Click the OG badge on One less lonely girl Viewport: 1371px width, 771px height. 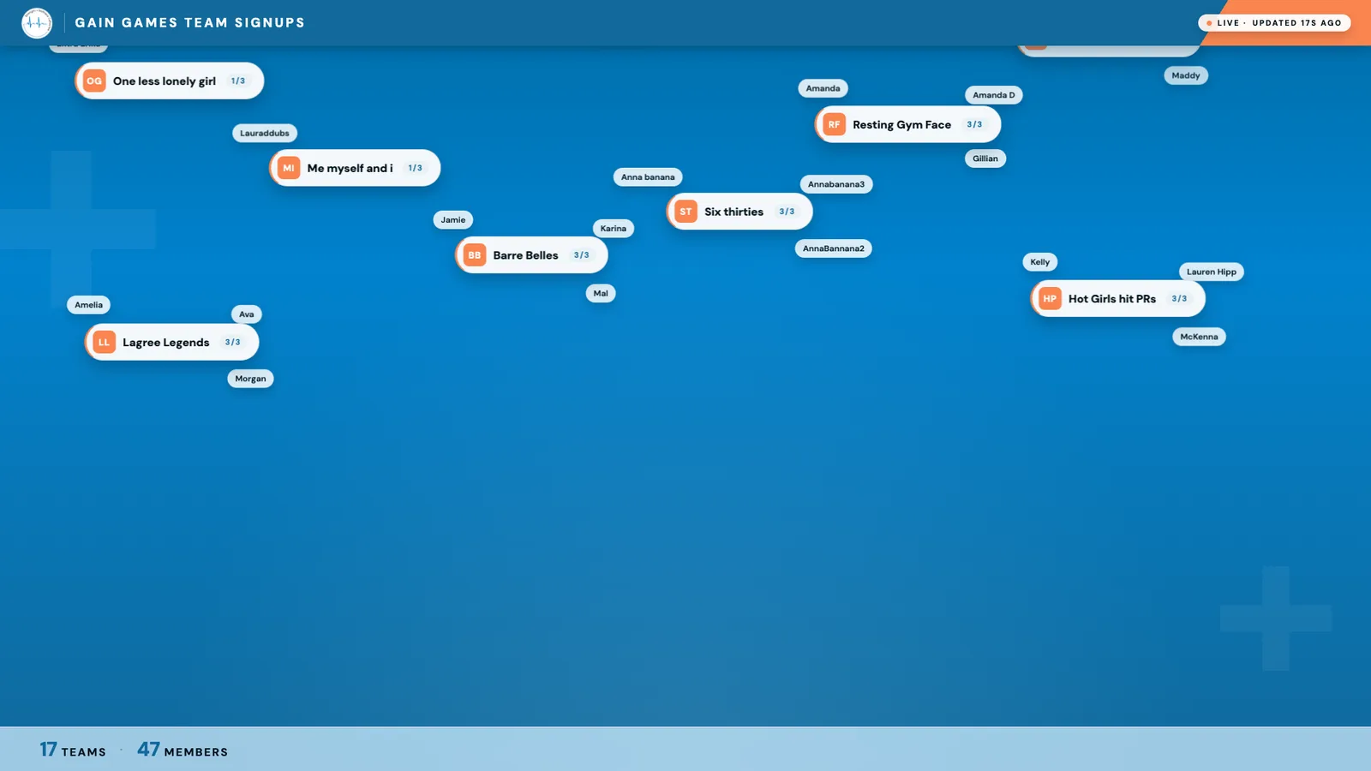point(94,81)
